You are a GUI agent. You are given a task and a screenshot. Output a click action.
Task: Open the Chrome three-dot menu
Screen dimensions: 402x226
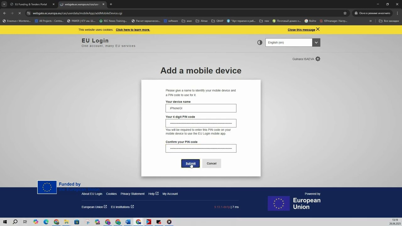[x=398, y=13]
